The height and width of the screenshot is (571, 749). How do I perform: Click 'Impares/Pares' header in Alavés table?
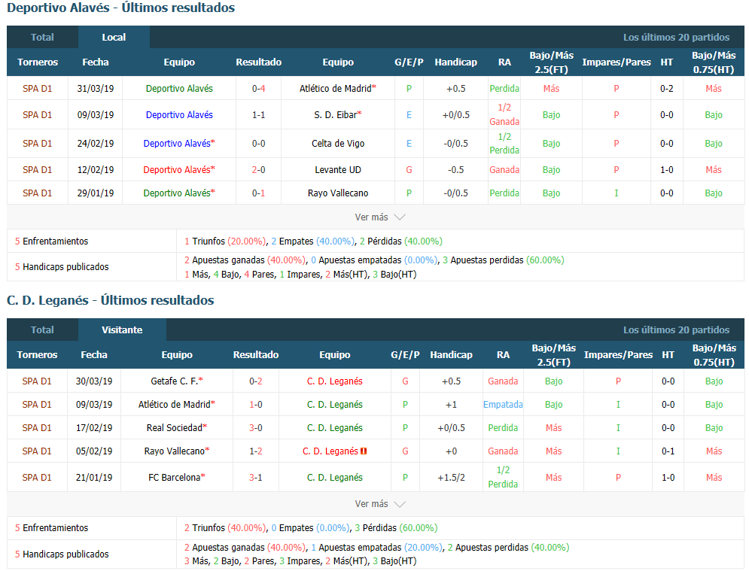[x=617, y=62]
